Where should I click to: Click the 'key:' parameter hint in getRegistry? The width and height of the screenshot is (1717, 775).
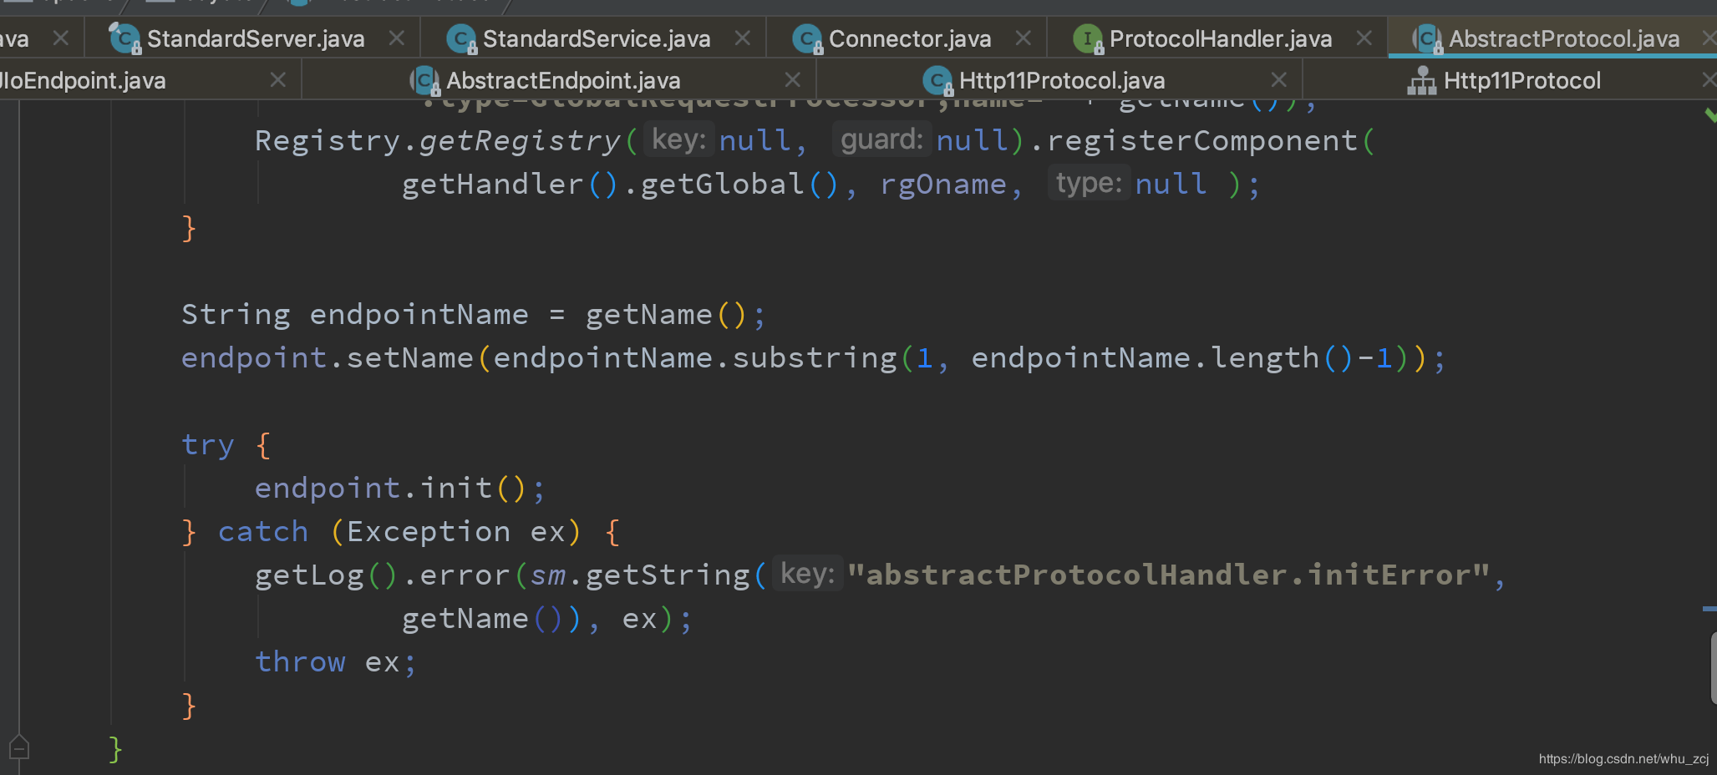679,139
